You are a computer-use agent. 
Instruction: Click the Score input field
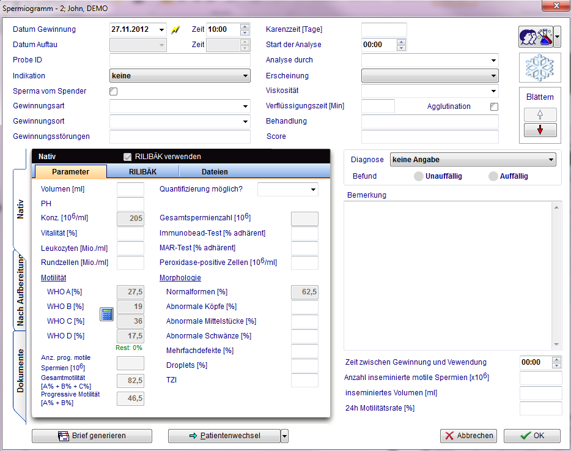(430, 136)
